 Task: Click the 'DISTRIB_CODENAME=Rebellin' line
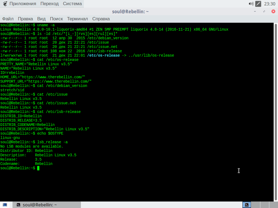tap(27, 125)
